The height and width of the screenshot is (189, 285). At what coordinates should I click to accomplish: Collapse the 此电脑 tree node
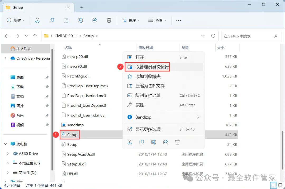[x=6, y=144]
